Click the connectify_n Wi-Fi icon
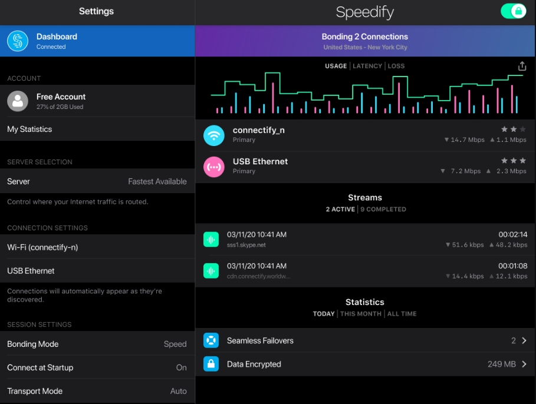The height and width of the screenshot is (404, 536). click(x=214, y=135)
